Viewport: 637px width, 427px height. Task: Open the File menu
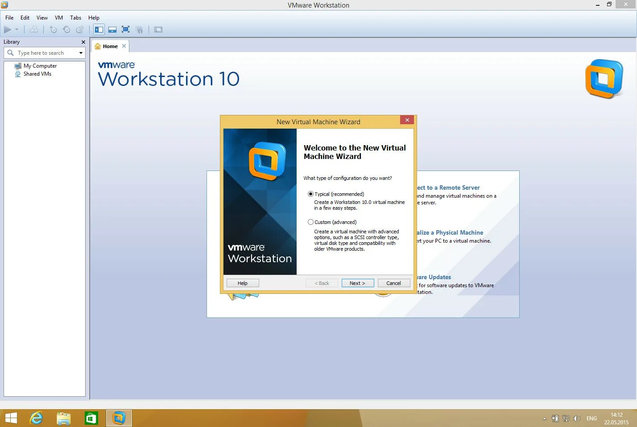coord(9,18)
